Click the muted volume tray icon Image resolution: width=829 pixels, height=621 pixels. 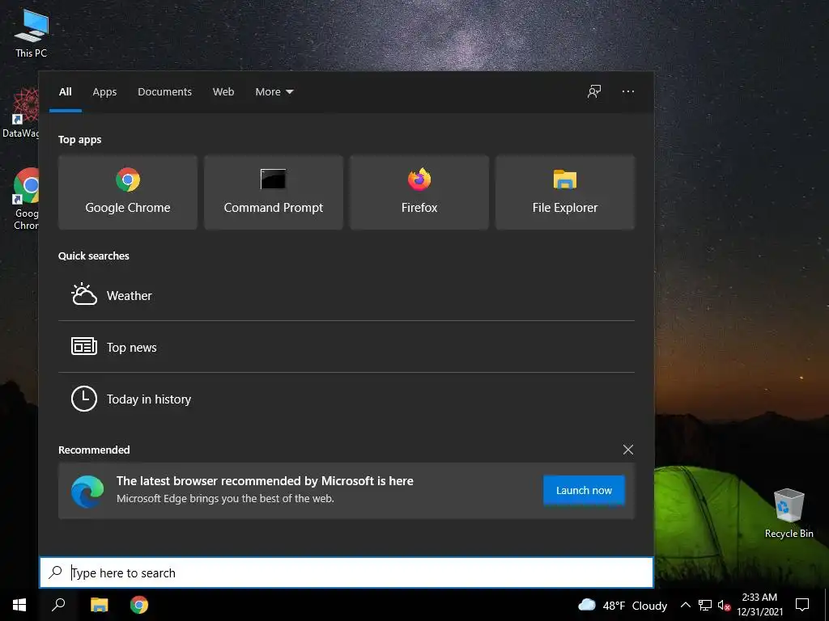tap(724, 605)
